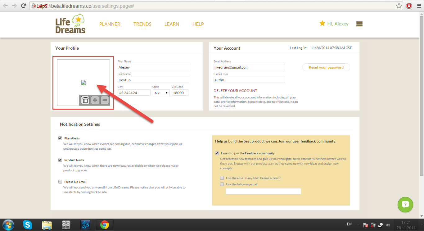This screenshot has height=231, width=424.
Task: Open the hamburger menu icon
Action: point(359,24)
